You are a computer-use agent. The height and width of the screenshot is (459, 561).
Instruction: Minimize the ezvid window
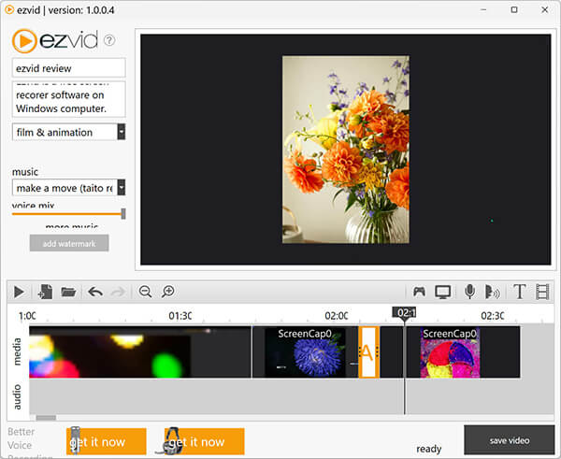coord(483,9)
